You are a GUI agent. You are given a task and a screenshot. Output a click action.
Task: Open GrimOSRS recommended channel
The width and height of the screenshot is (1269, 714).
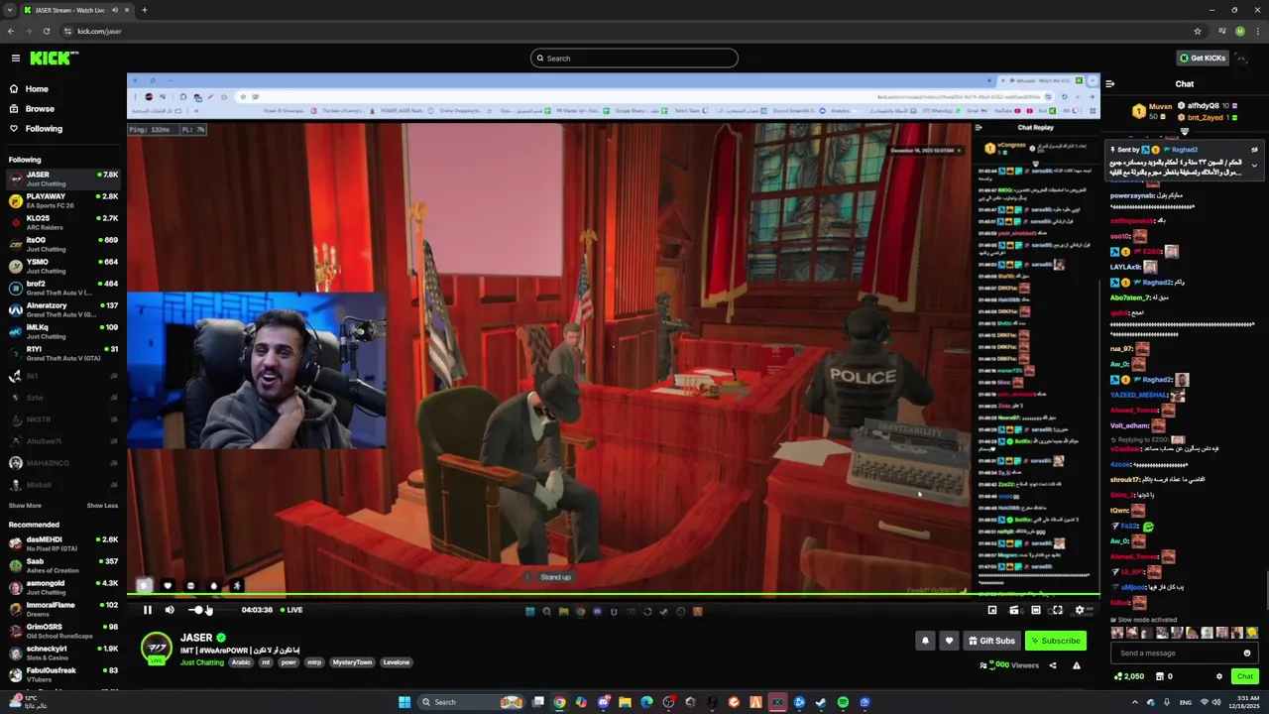(x=63, y=631)
